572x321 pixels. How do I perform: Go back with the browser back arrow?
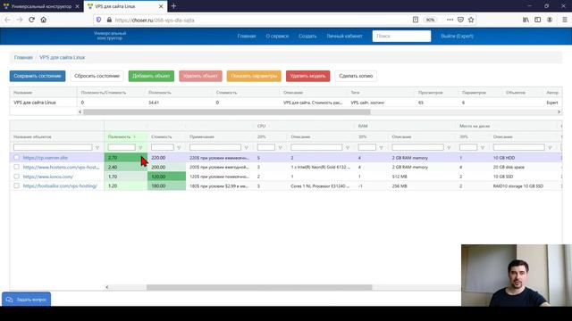click(x=8, y=20)
